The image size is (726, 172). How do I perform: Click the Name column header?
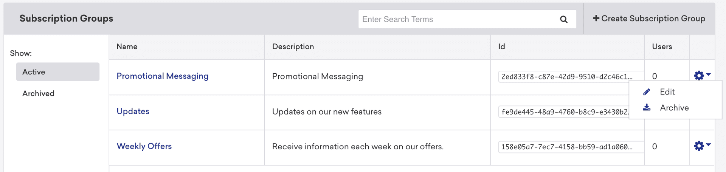pos(127,46)
